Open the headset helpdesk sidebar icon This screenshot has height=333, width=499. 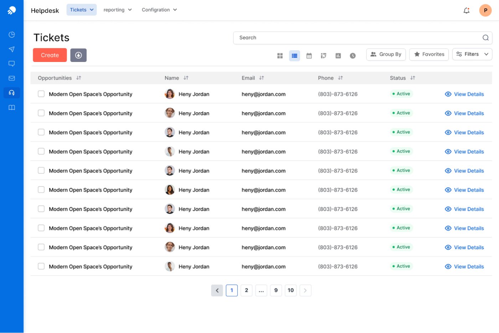12,93
